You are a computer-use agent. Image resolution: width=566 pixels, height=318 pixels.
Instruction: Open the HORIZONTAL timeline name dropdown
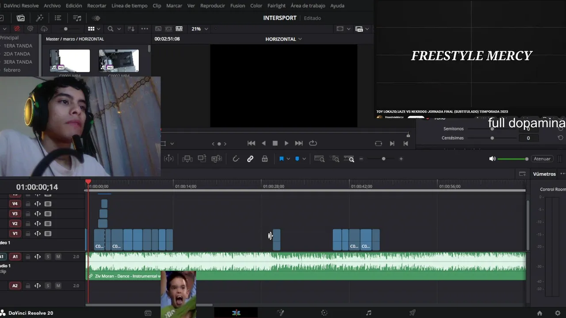pyautogui.click(x=283, y=39)
